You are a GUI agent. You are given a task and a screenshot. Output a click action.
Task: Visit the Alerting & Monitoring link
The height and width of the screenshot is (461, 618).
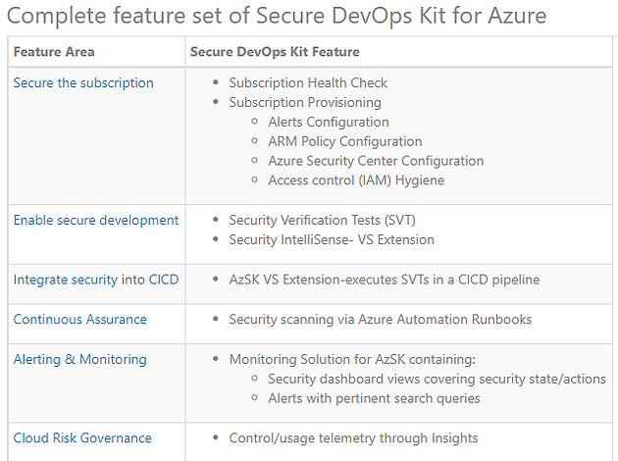(80, 359)
